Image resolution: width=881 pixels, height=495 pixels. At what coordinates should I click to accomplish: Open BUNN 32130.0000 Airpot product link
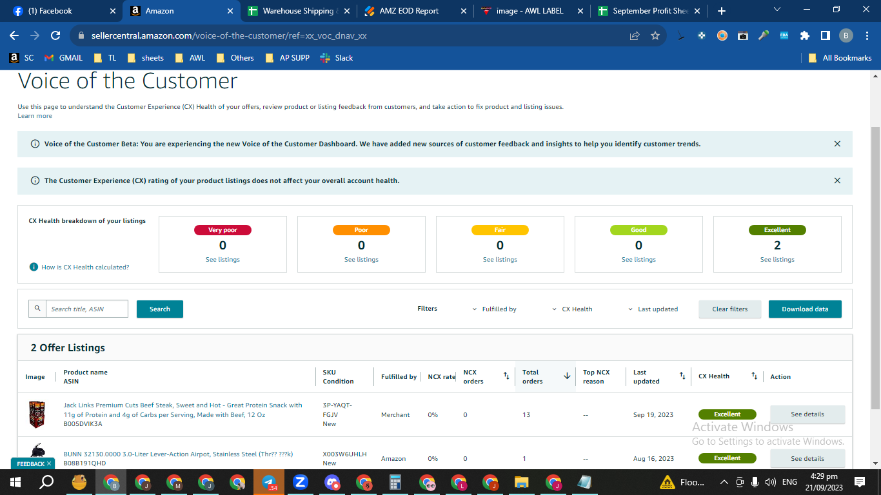coord(178,454)
